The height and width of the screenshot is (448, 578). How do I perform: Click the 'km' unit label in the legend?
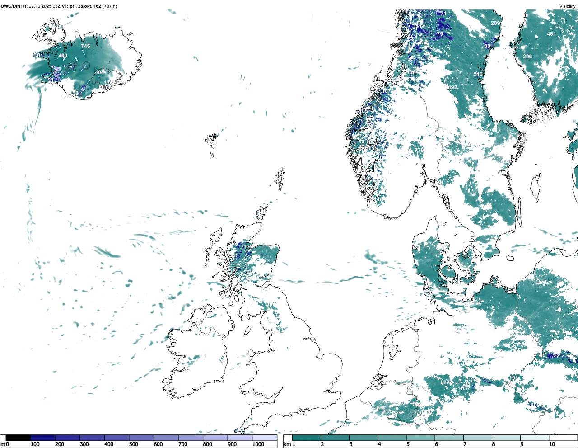pyautogui.click(x=287, y=444)
